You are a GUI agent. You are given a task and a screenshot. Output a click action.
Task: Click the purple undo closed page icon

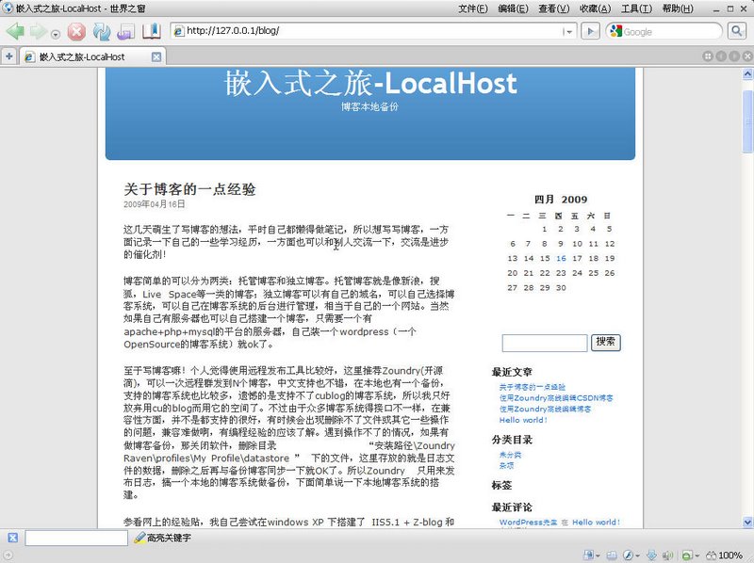tap(126, 32)
